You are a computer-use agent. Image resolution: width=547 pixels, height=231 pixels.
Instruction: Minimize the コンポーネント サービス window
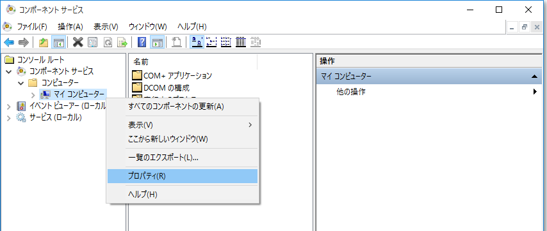tap(469, 10)
